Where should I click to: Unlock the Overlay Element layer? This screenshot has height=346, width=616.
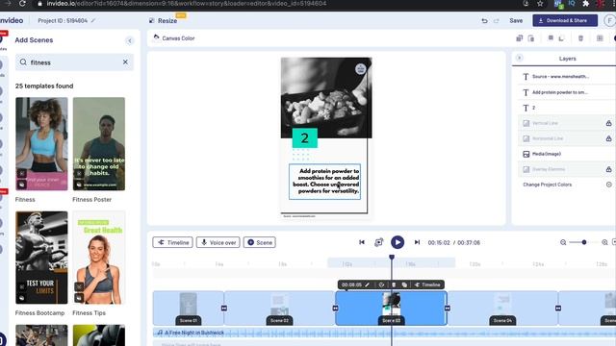pyautogui.click(x=608, y=169)
